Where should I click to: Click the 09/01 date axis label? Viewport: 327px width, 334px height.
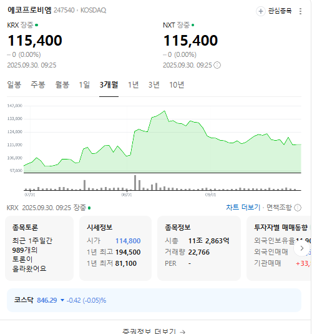[210, 195]
